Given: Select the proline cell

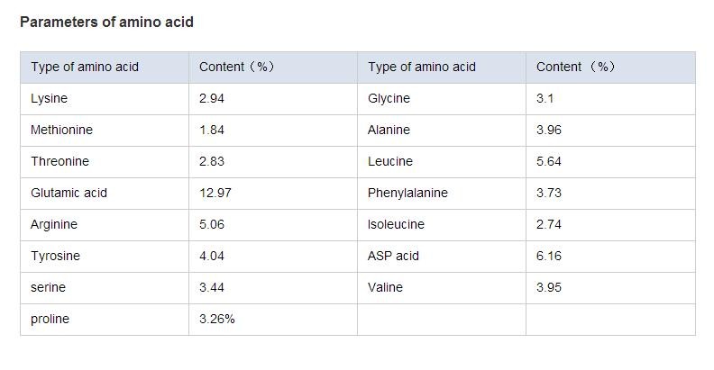Looking at the screenshot, I should pyautogui.click(x=50, y=319).
